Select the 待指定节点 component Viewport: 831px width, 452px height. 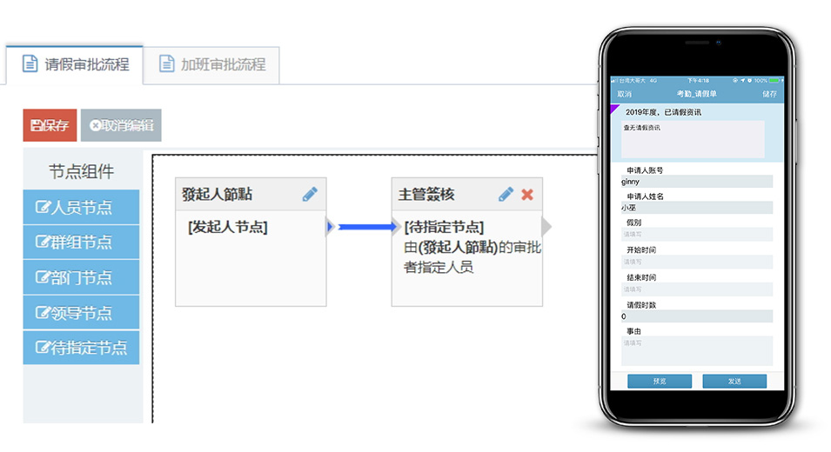pyautogui.click(x=81, y=348)
